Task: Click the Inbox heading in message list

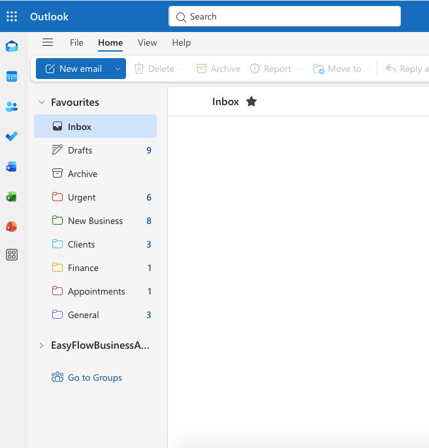Action: click(225, 101)
